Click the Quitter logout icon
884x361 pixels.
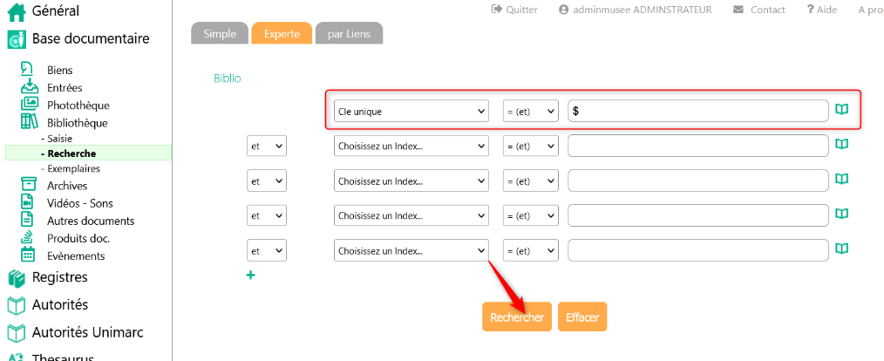point(497,10)
